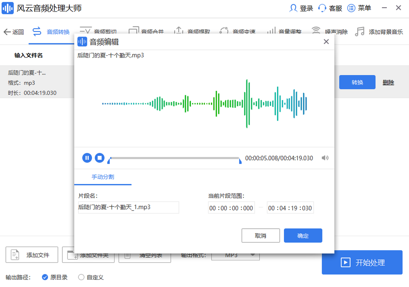The width and height of the screenshot is (409, 287).
Task: Open the 输出格式 MP3 dropdown
Action: [235, 255]
